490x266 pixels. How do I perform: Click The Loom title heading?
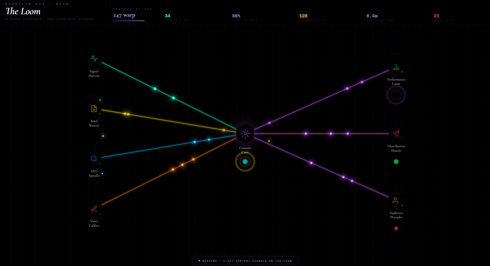(x=23, y=12)
